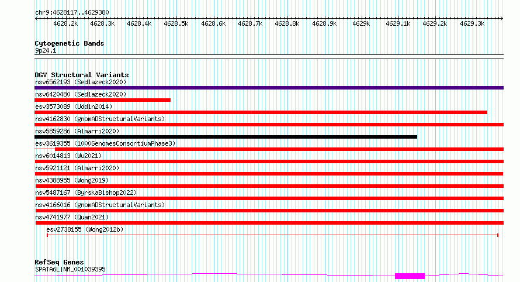The width and height of the screenshot is (520, 282).
Task: Click nsv4162830 (gnomADStructuralVariants) label
Action: click(x=100, y=119)
